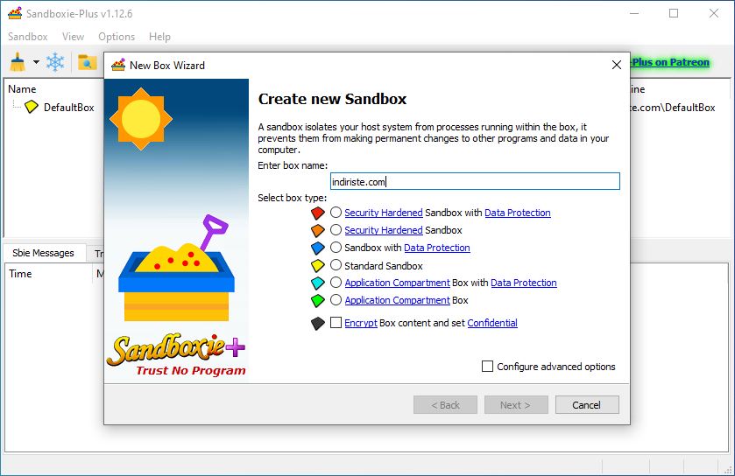The width and height of the screenshot is (735, 476).
Task: Open Security Hardened link in second option
Action: (384, 230)
